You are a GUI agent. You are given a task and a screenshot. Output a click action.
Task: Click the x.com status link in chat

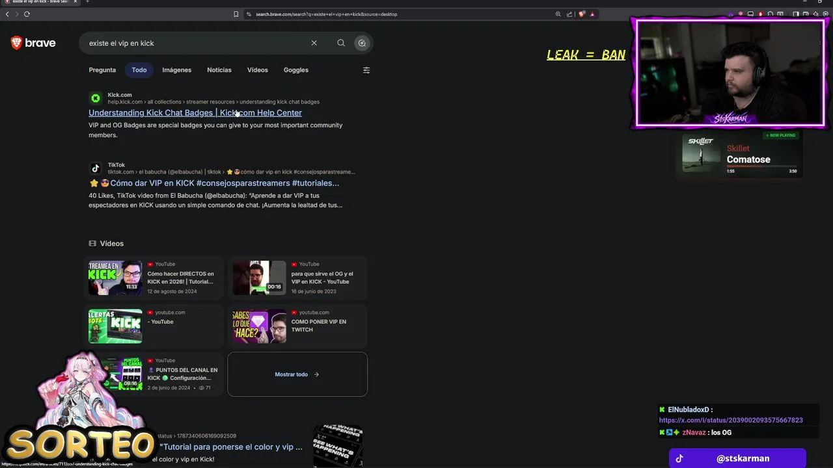pos(731,421)
